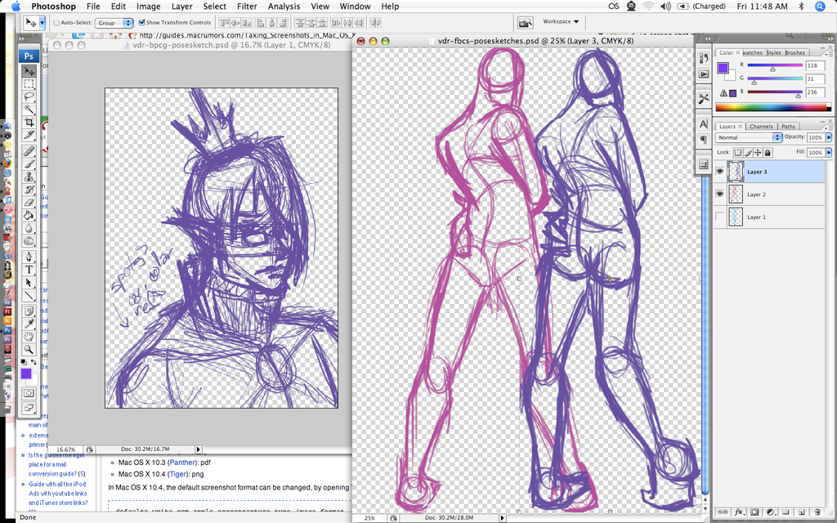
Task: Click the Panther link in browser page
Action: 181,463
